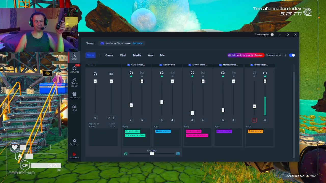Screen dimensions: 326x183
Task: Toggle the Moments Off badge
Action: 77,65
